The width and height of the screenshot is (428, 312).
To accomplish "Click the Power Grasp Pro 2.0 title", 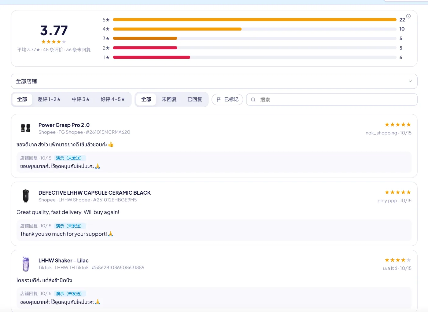I will 64,125.
